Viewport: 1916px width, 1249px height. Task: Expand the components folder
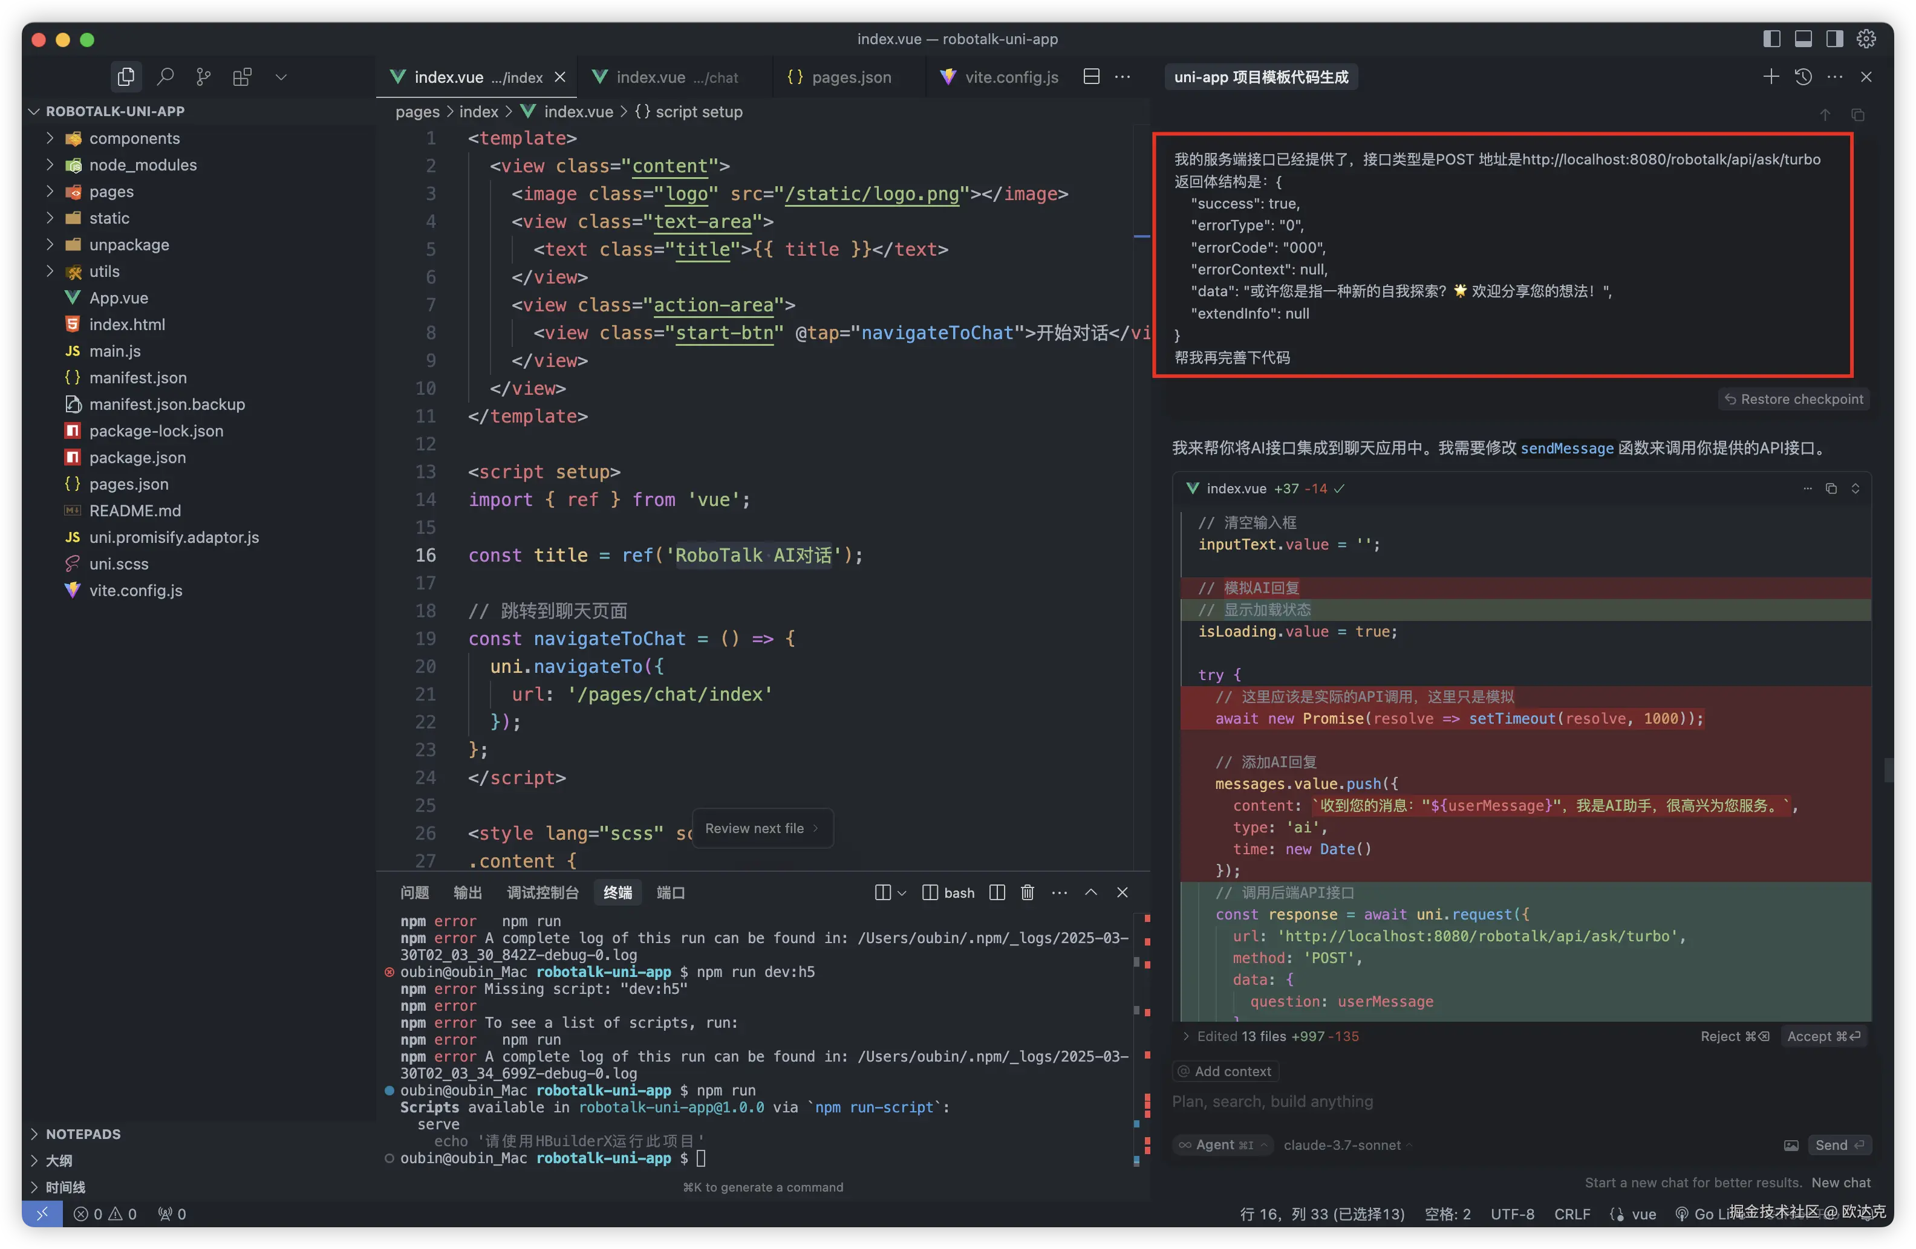coord(134,138)
